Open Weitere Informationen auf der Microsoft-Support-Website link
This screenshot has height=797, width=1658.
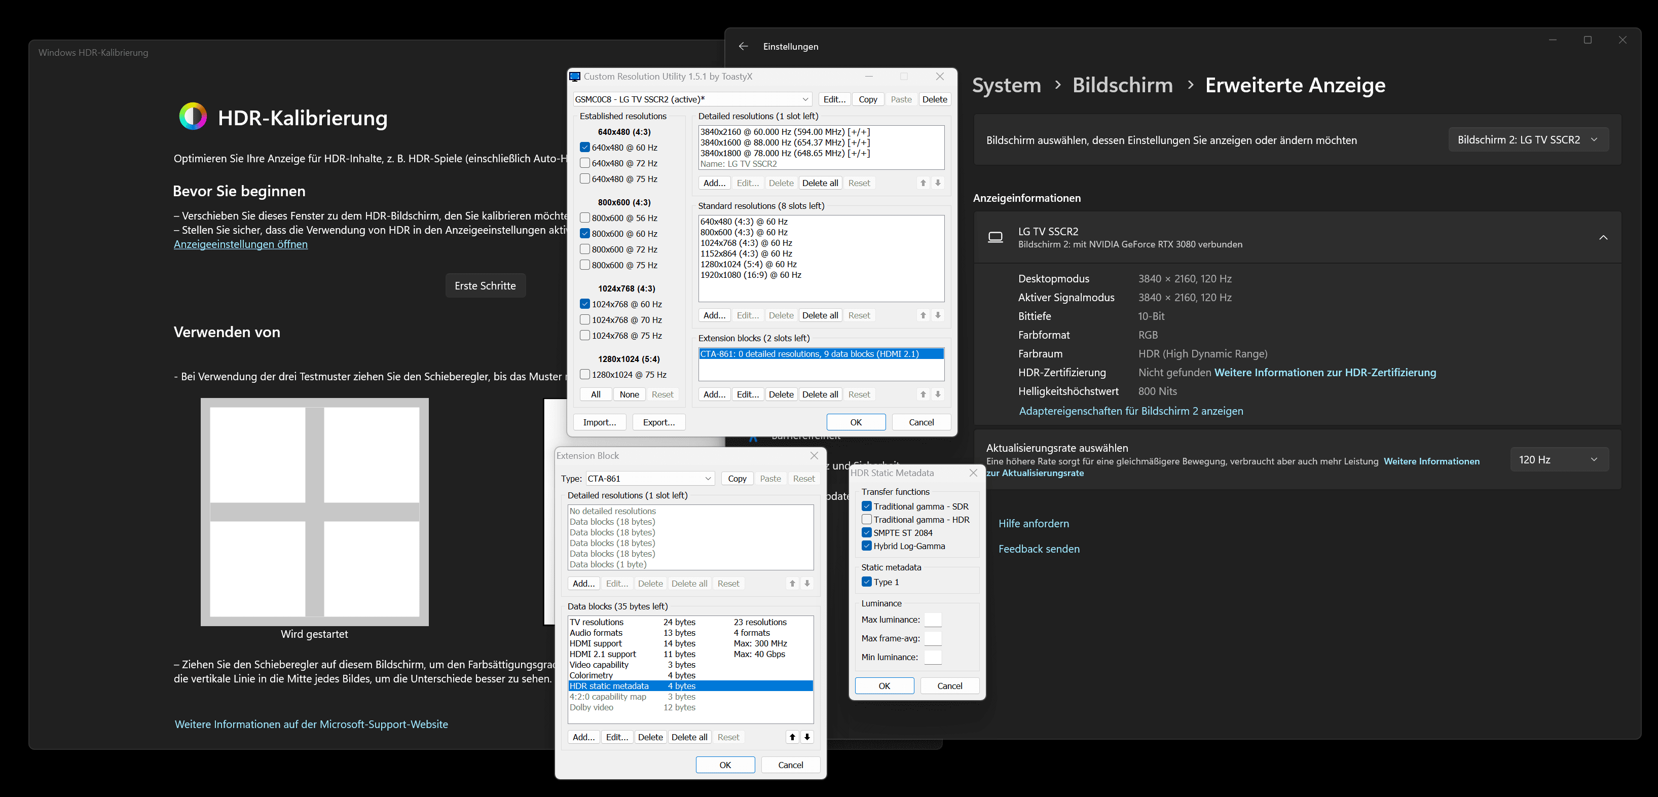[x=311, y=724]
